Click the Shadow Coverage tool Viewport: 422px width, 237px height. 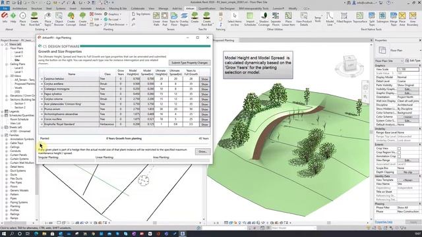click(x=264, y=19)
